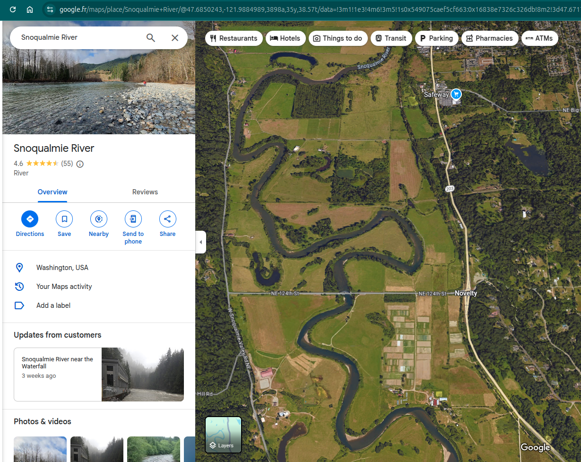Image resolution: width=581 pixels, height=462 pixels.
Task: Click the search magnifier icon
Action: click(151, 38)
